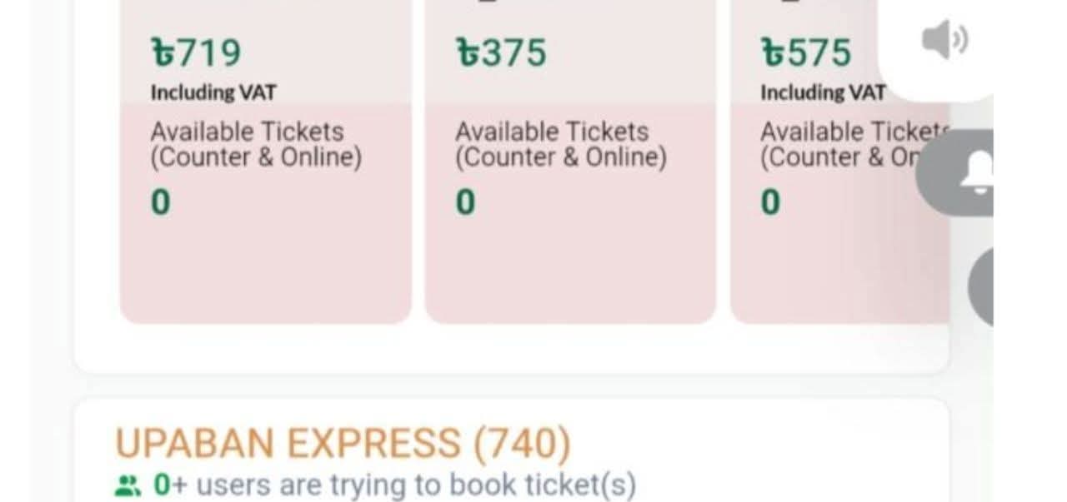1067x502 pixels.
Task: Tap the speaker volume icon
Action: click(944, 42)
